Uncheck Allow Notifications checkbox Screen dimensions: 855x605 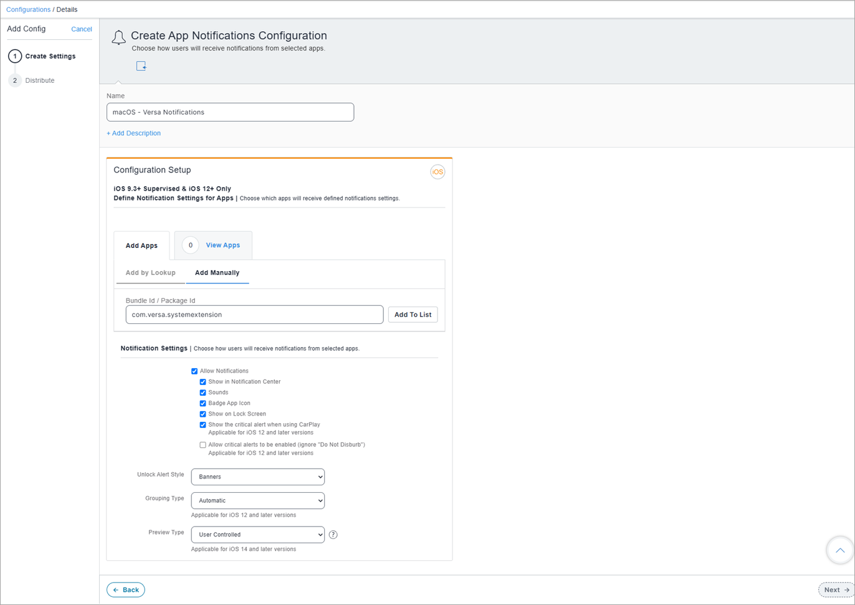[194, 371]
